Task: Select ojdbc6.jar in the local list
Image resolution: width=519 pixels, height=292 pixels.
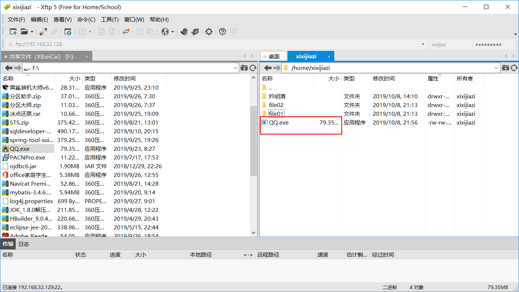Action: pyautogui.click(x=23, y=166)
